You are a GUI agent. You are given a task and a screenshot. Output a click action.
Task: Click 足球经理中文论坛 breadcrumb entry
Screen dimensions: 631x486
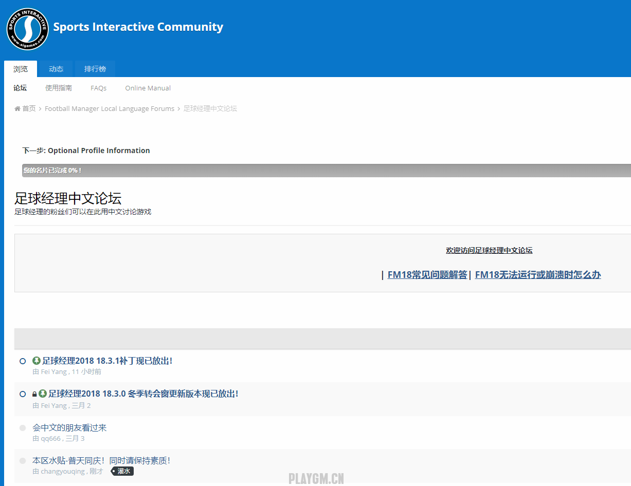click(210, 108)
